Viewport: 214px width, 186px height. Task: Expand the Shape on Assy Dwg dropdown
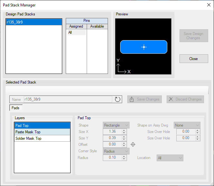point(187,125)
